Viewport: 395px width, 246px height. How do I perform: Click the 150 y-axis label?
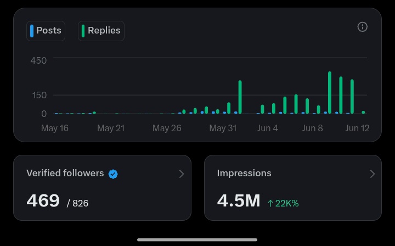click(39, 96)
